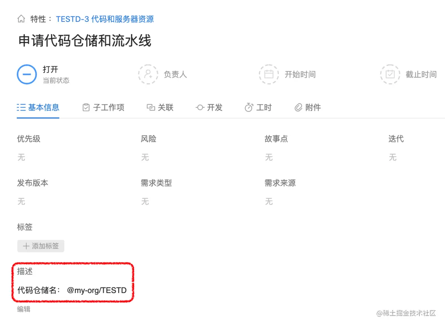The width and height of the screenshot is (445, 326).
Task: Open the 迭代 value dropdown
Action: [x=393, y=157]
